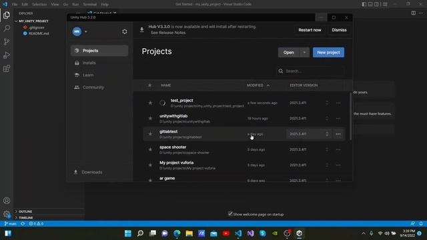Open Downloads panel in Unity Hub
The height and width of the screenshot is (240, 427).
click(x=88, y=172)
